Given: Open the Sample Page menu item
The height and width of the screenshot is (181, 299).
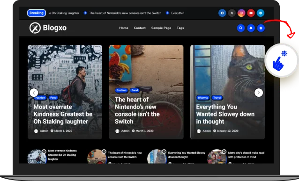Looking at the screenshot, I should 161,28.
